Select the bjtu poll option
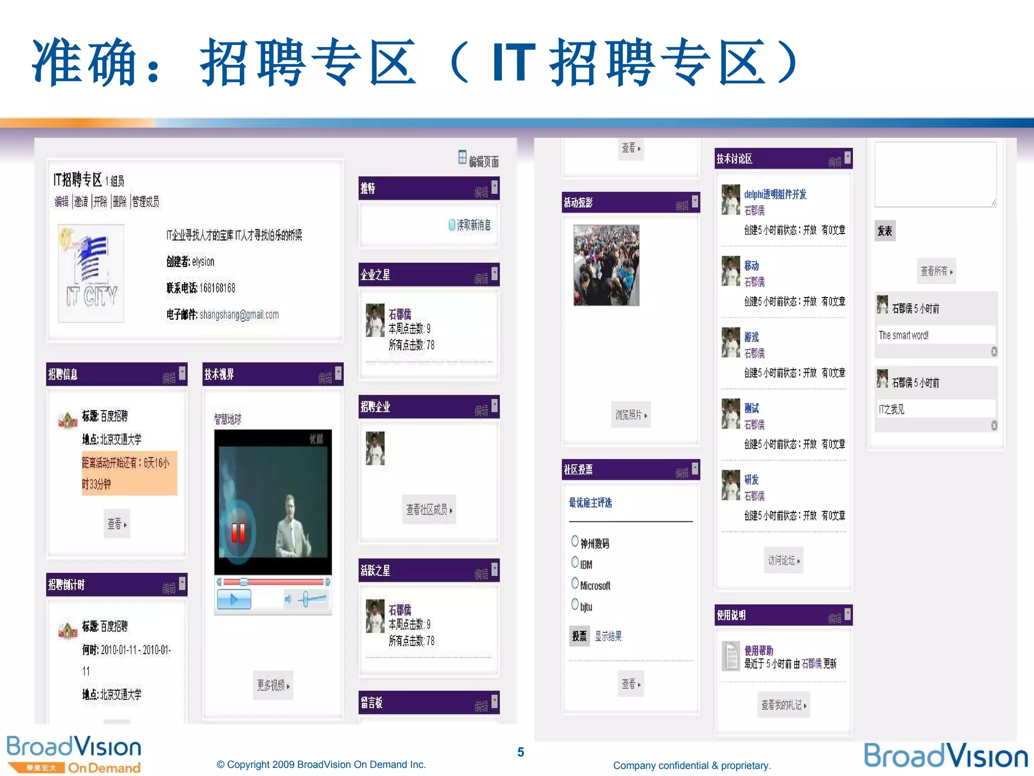This screenshot has height=776, width=1034. pyautogui.click(x=575, y=604)
